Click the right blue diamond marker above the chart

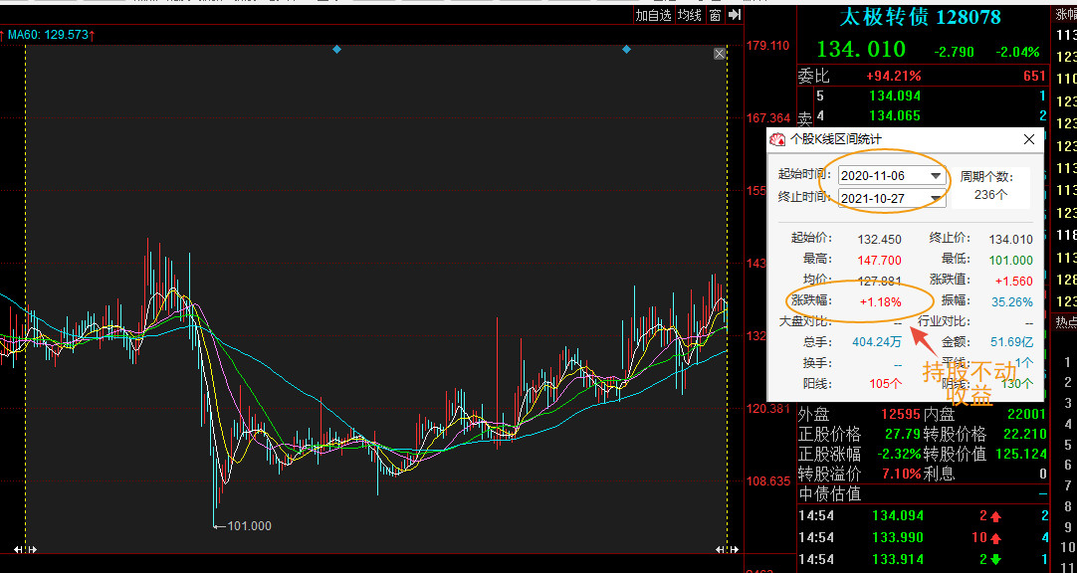626,50
